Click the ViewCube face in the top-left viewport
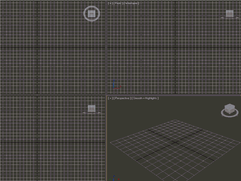The image size is (241, 181). tap(91, 14)
